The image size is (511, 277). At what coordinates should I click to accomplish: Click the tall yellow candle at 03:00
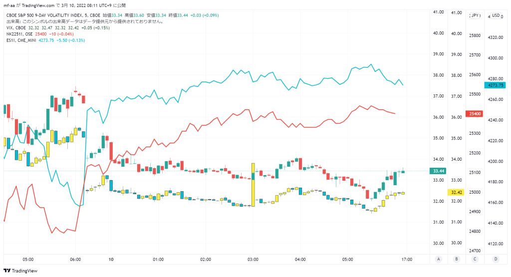pyautogui.click(x=253, y=185)
